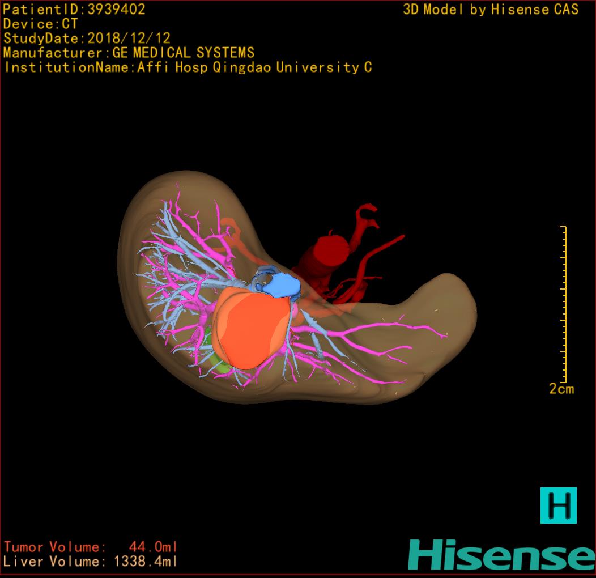Click the Tumor Volume 44.0ml readout

coord(91,547)
